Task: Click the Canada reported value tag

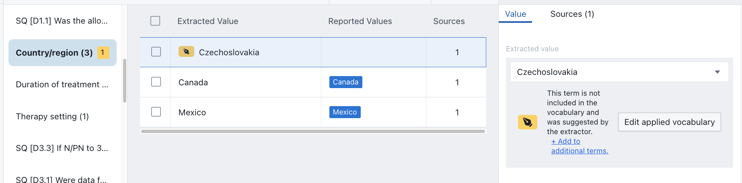Action: [345, 82]
